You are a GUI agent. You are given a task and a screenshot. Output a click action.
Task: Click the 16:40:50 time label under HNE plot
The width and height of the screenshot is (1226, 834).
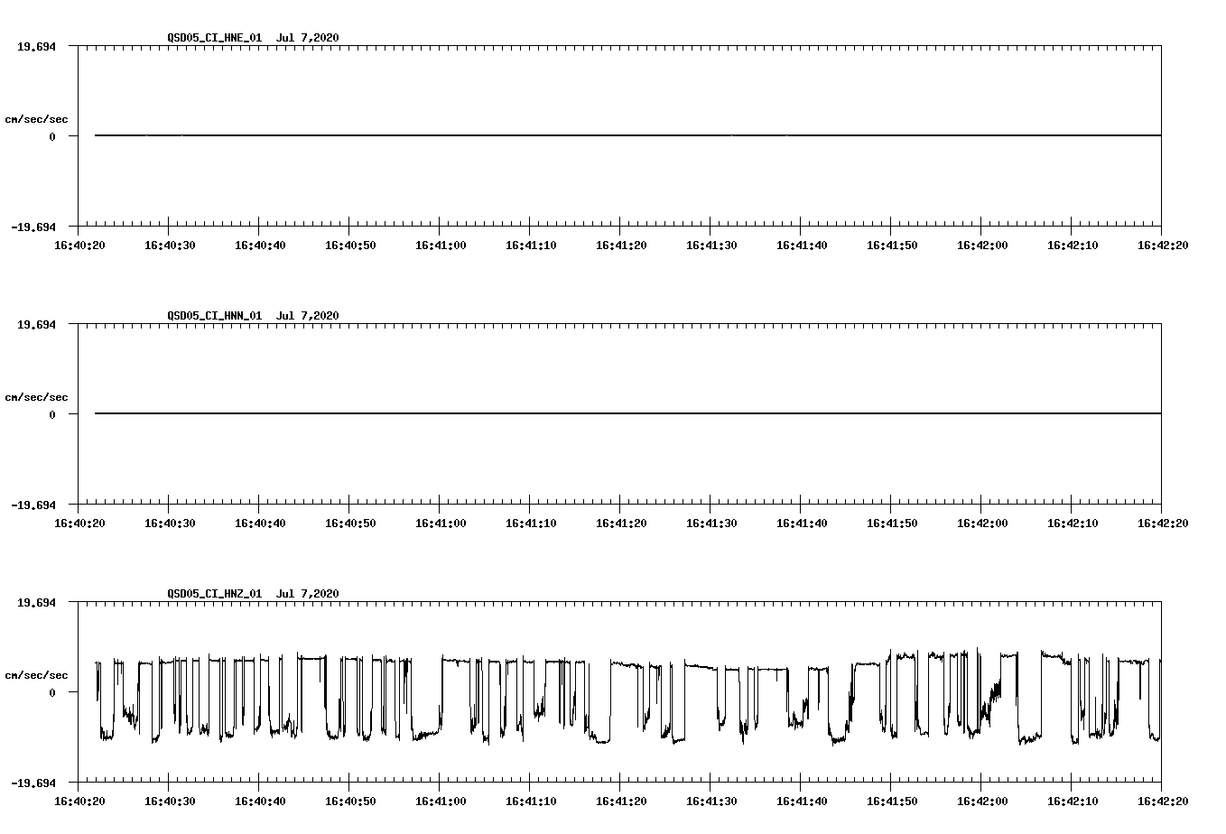(x=350, y=246)
